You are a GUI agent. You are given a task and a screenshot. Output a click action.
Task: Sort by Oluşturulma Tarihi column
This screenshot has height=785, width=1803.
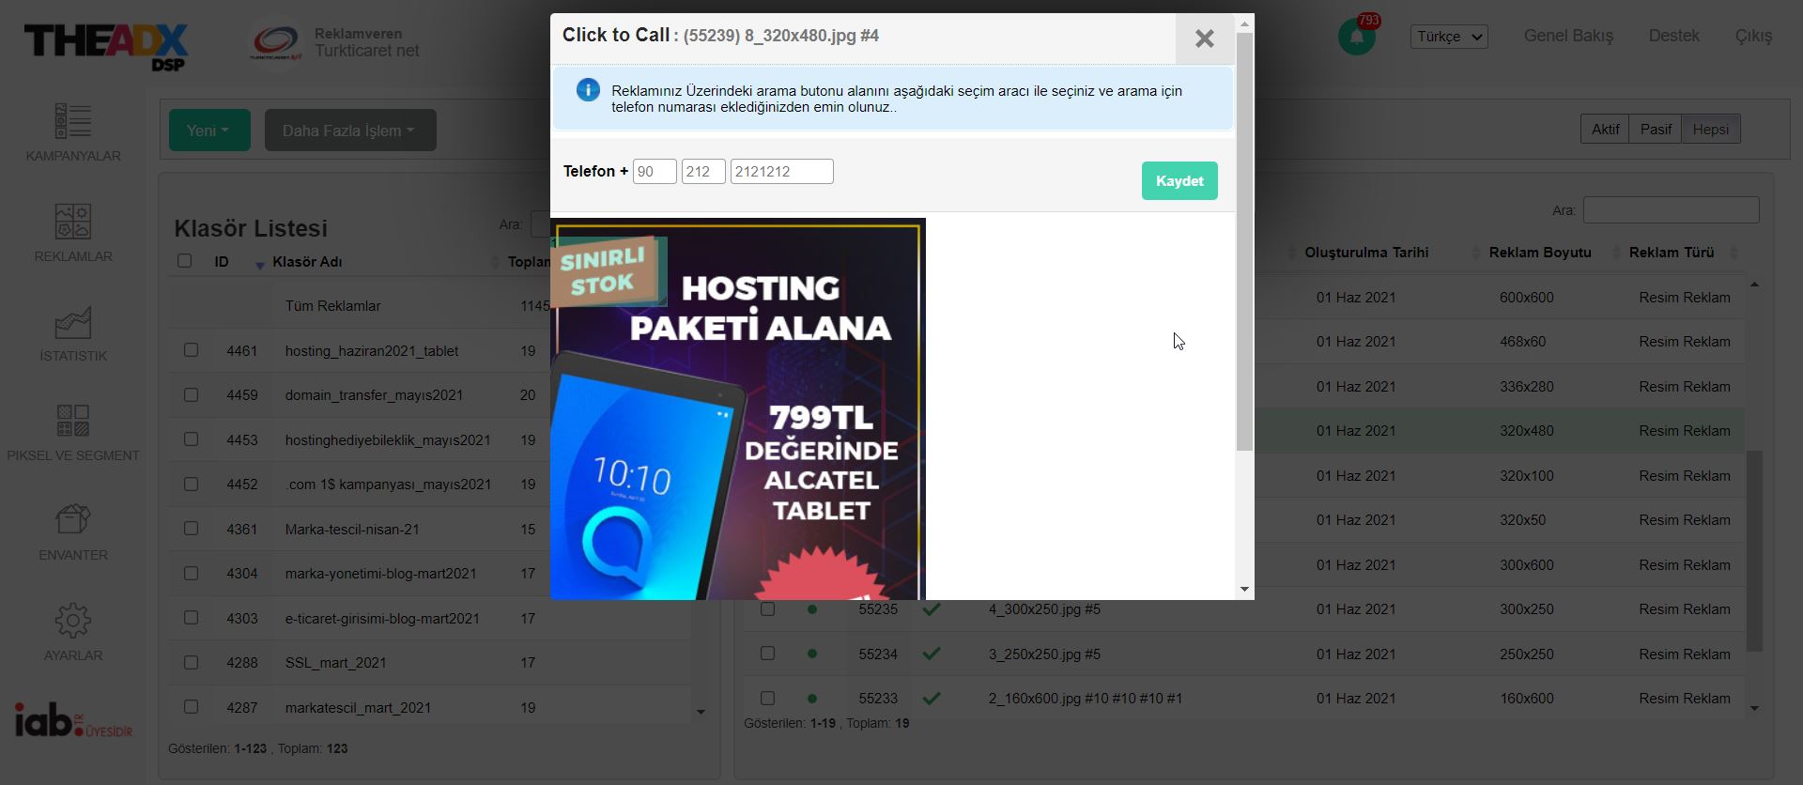click(1366, 253)
